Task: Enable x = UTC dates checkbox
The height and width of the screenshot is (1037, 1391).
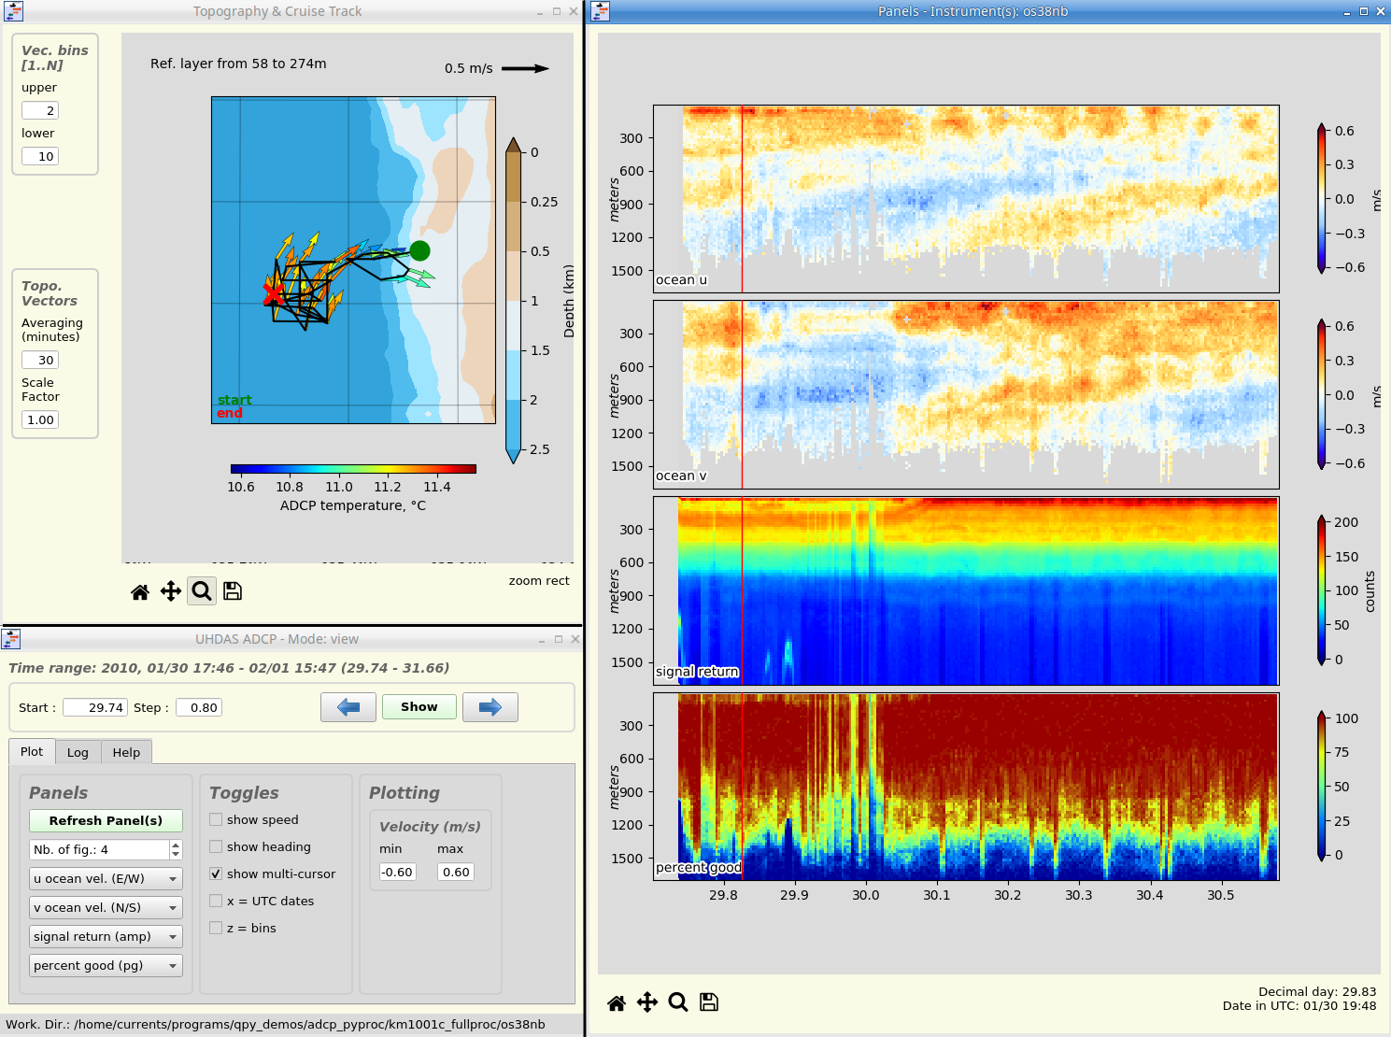Action: pyautogui.click(x=216, y=901)
